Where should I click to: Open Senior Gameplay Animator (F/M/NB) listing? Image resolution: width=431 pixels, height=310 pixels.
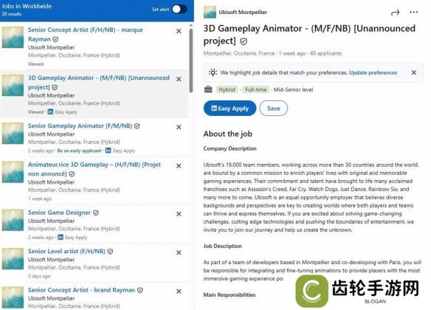(x=80, y=126)
